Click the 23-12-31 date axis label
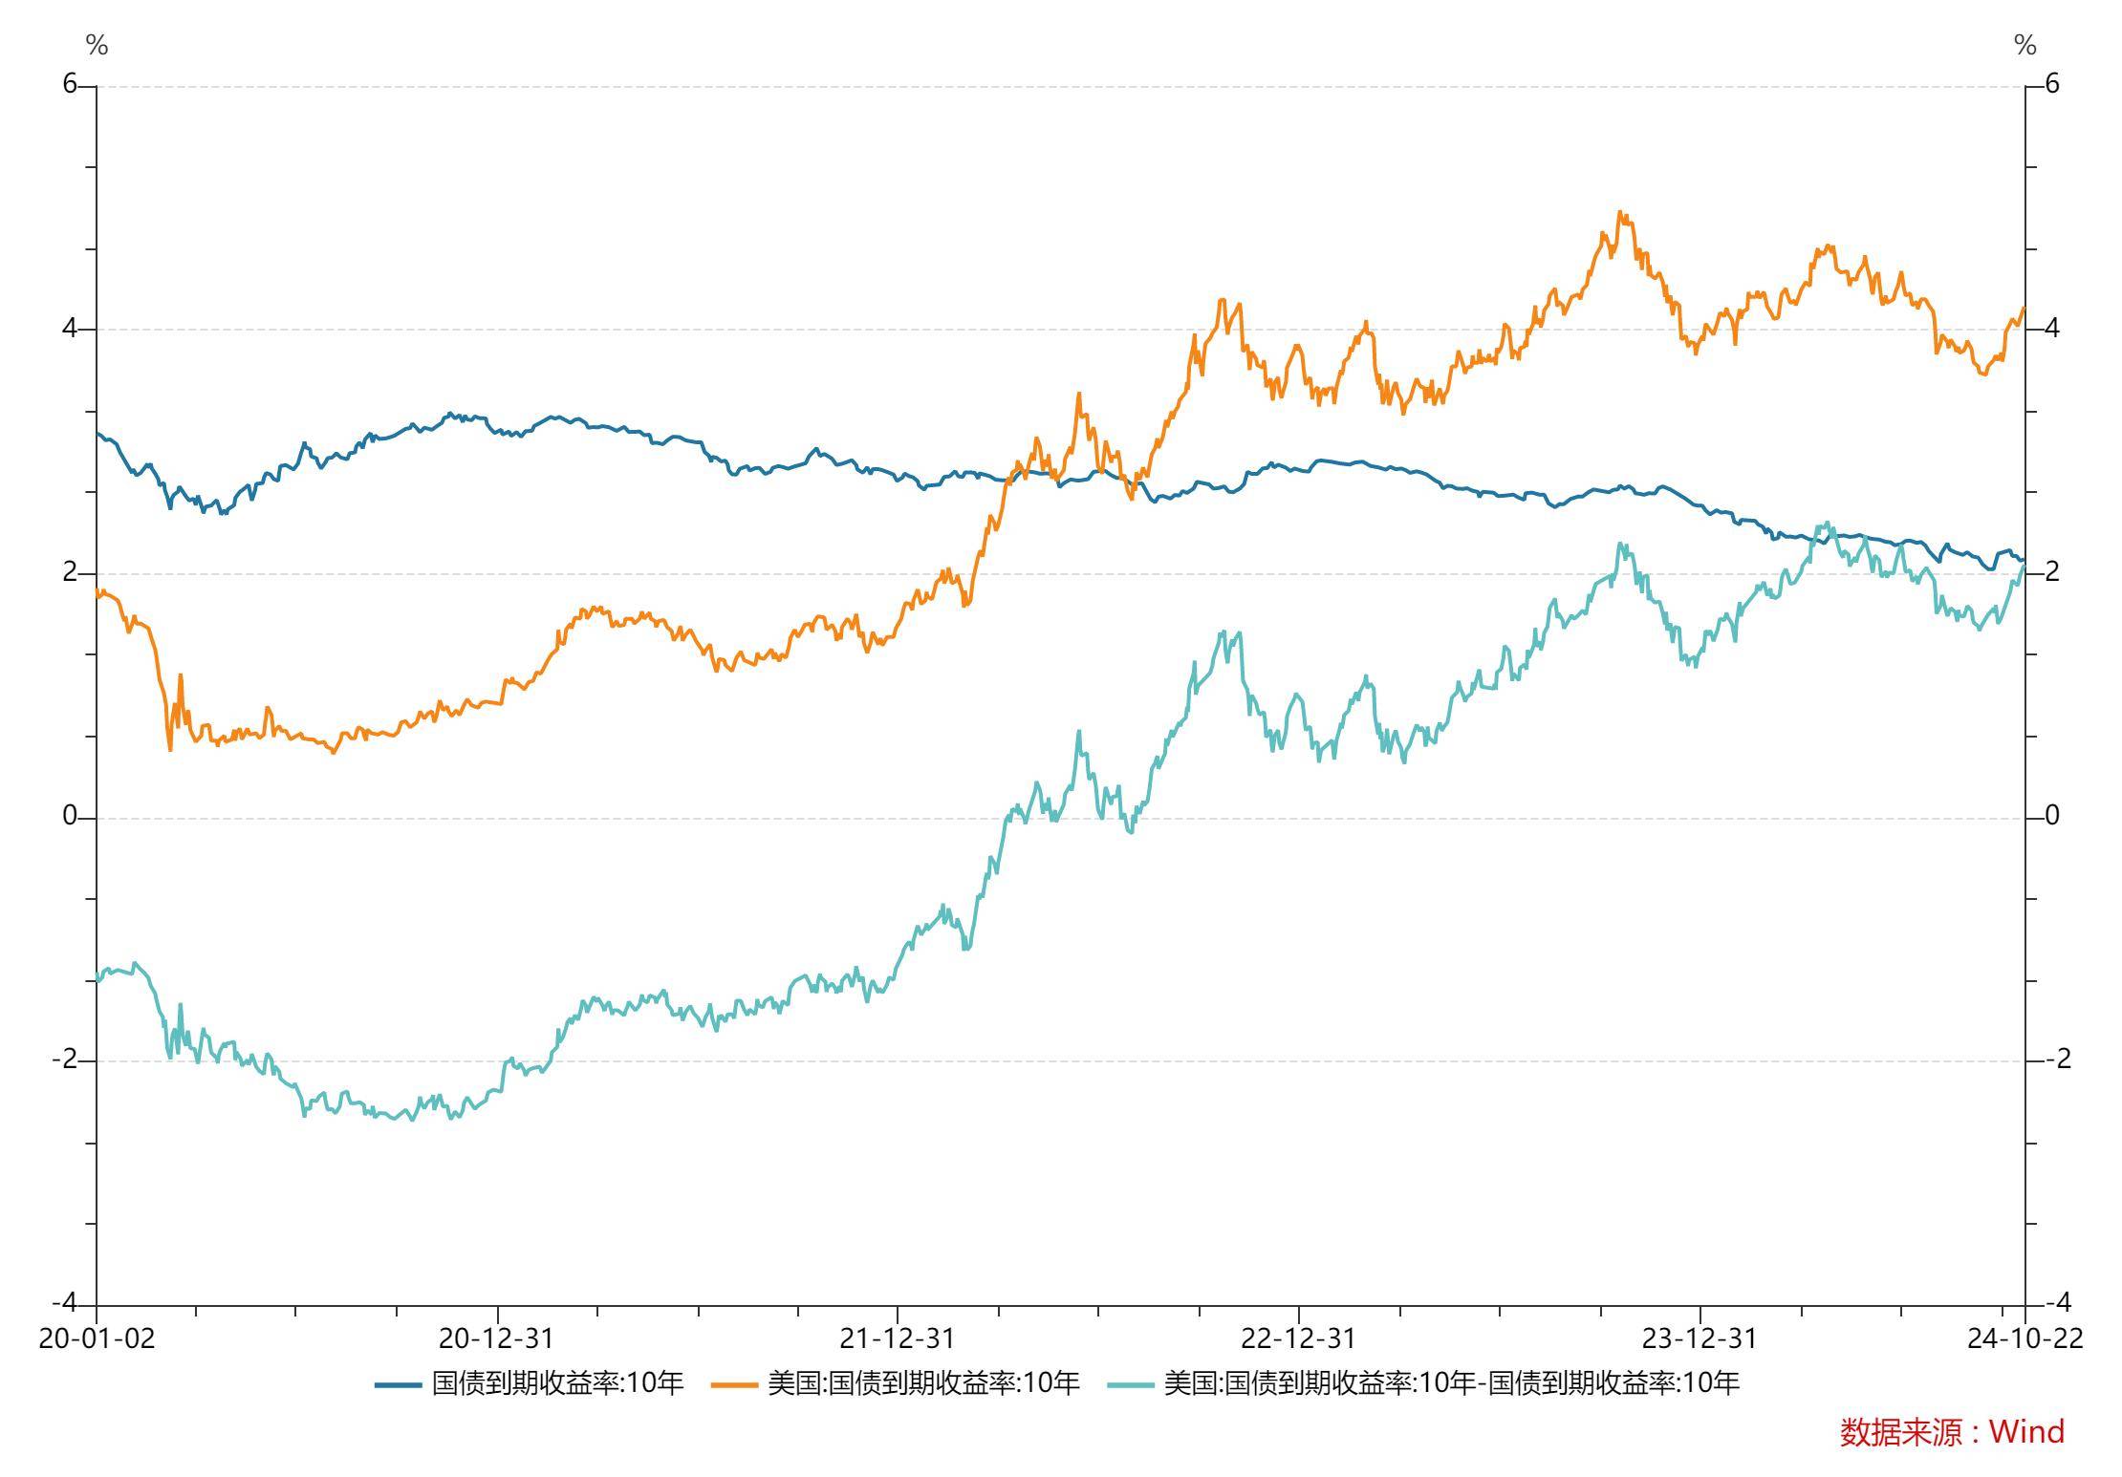The height and width of the screenshot is (1477, 2122). 1700,1338
